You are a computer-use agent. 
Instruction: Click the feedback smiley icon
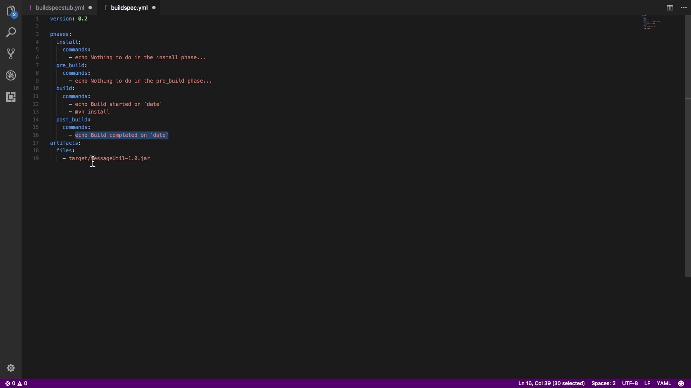(x=681, y=383)
